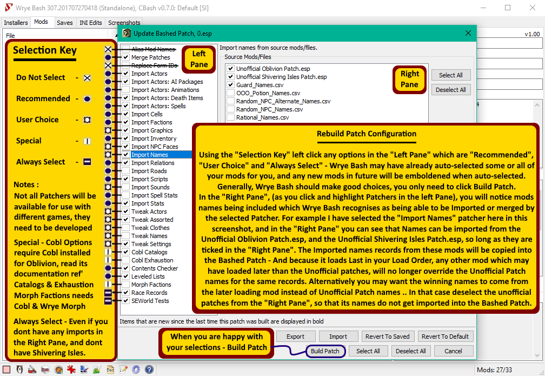The image size is (545, 376).
Task: Click the main window scrollbar down arrow
Action: coord(537,355)
